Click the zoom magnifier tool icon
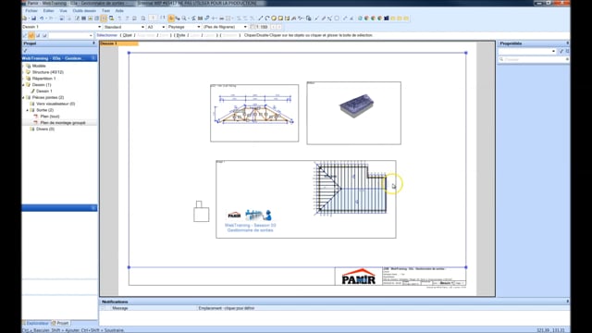 184,18
